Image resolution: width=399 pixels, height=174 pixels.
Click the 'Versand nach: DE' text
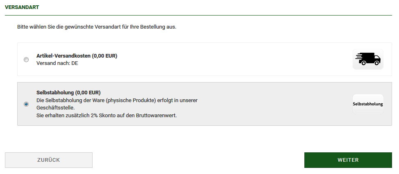coord(57,63)
